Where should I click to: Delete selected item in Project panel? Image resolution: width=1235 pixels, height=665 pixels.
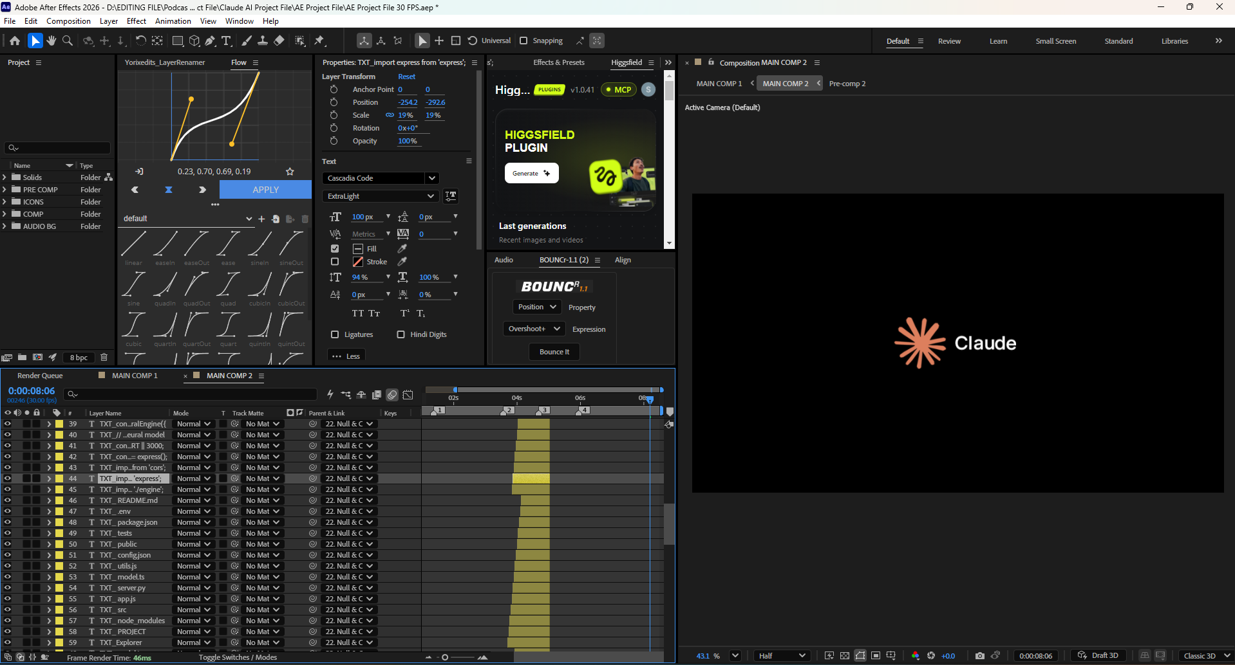104,357
